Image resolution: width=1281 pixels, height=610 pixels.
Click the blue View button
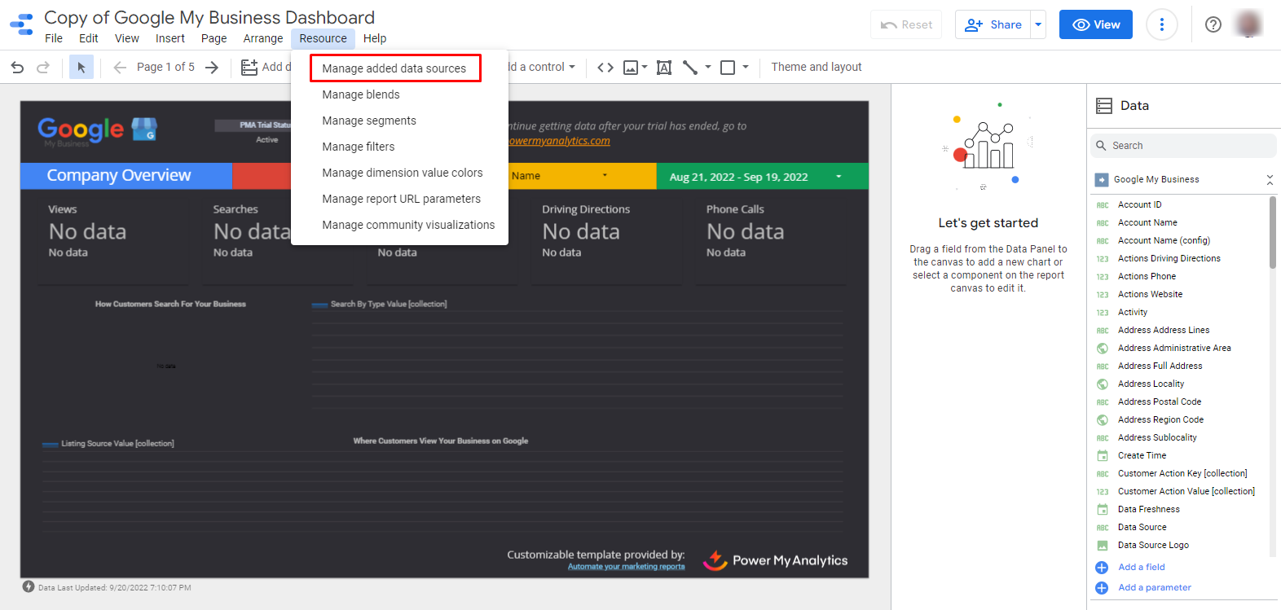1095,24
